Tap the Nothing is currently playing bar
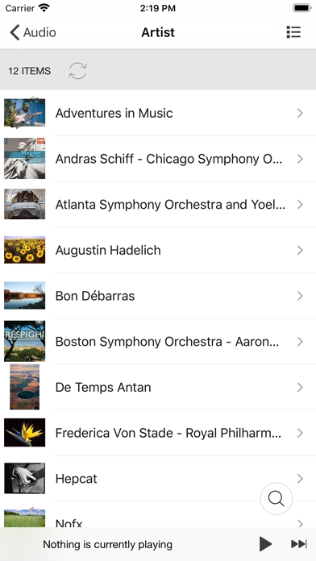316x561 pixels. coord(108,545)
